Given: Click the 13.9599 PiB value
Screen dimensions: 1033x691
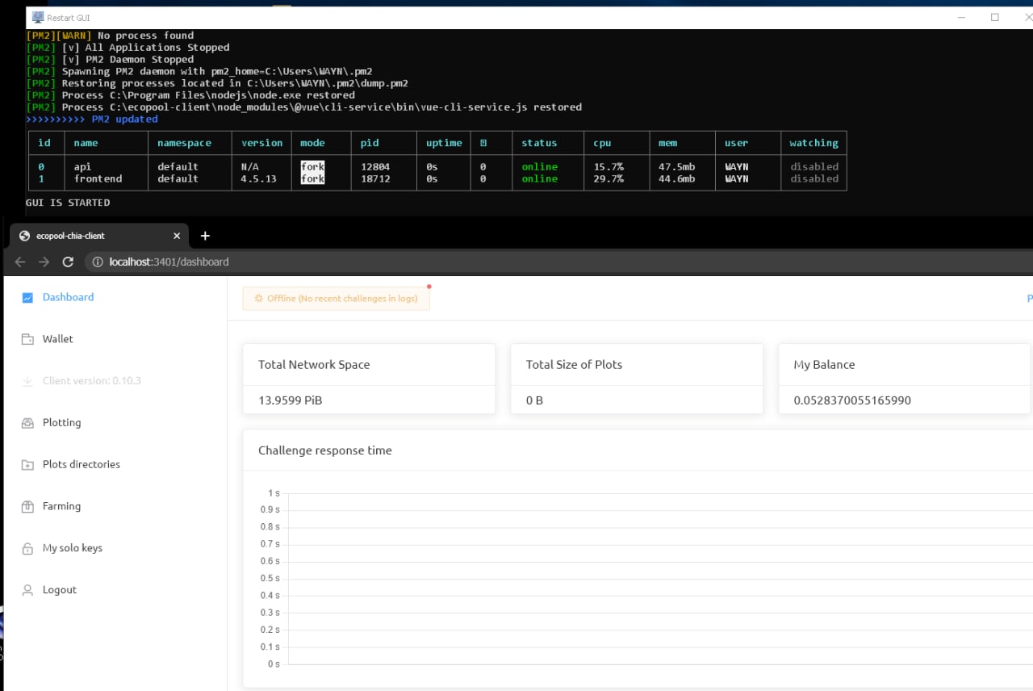Looking at the screenshot, I should pyautogui.click(x=291, y=400).
